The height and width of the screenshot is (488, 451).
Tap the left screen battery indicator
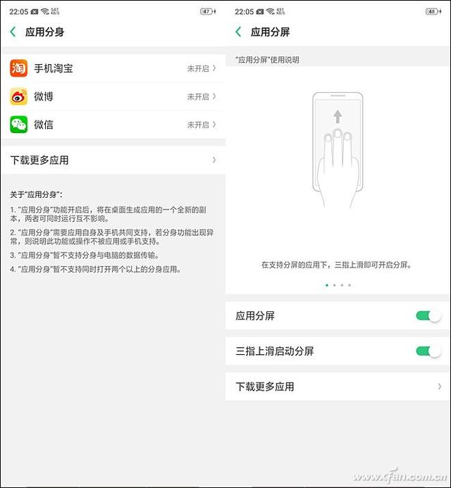coord(208,11)
